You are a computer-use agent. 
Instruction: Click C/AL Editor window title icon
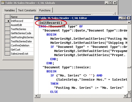click(37, 18)
